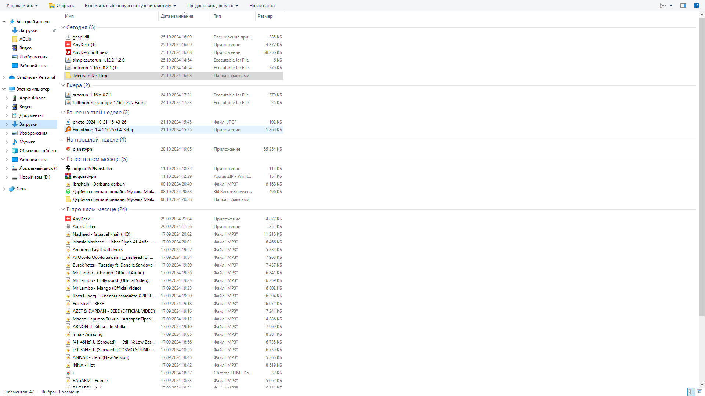Viewport: 705px width, 396px height.
Task: Select the adguardVPNInstaller icon
Action: tap(68, 169)
